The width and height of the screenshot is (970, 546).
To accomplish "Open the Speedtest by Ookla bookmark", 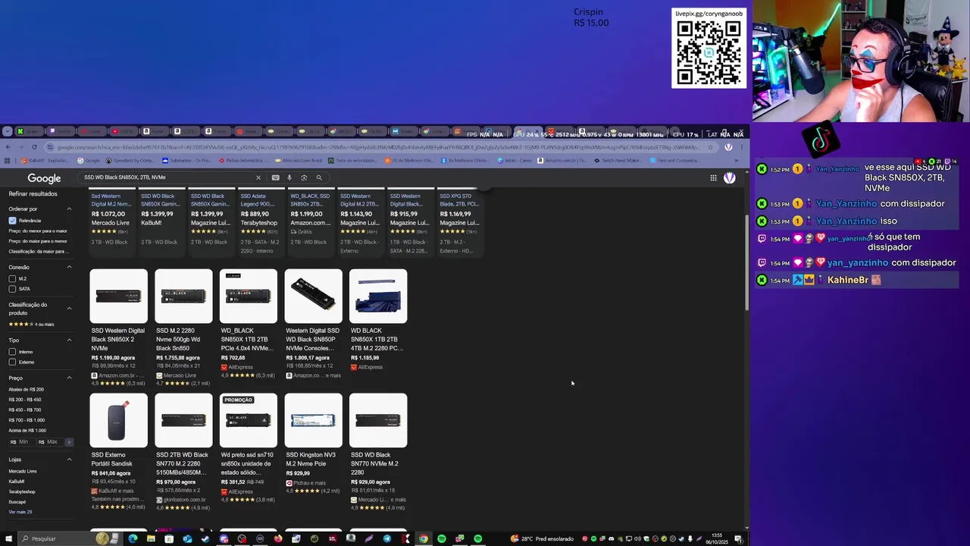I will (x=130, y=161).
